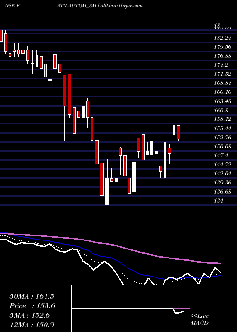Click the MACD inset chart box
The width and height of the screenshot is (237, 332).
(x=130, y=308)
